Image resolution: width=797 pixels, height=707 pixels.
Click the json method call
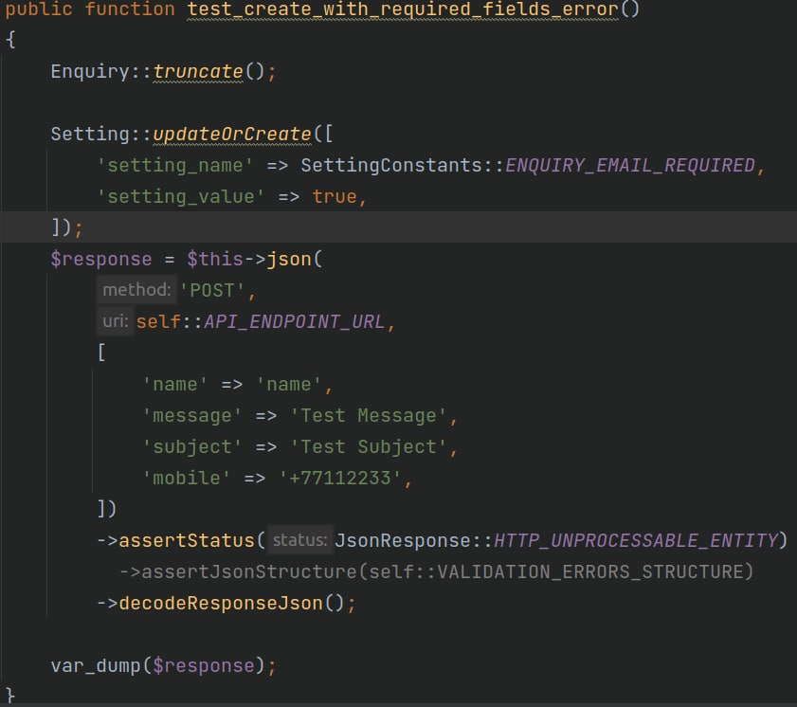tap(289, 260)
